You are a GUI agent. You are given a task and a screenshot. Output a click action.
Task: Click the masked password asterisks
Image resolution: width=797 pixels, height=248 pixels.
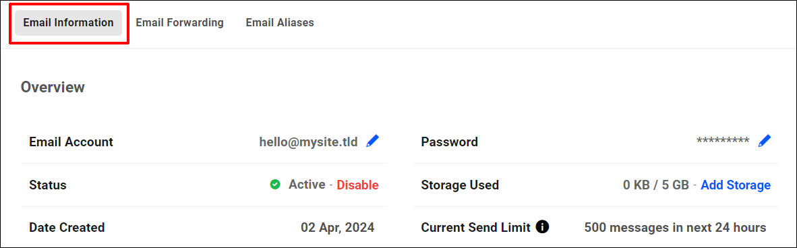723,142
